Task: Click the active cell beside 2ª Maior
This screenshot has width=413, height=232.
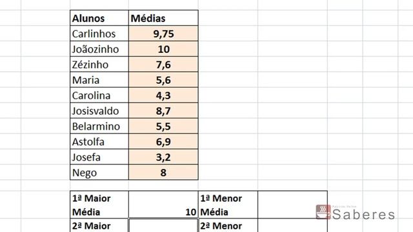Action: click(x=163, y=226)
